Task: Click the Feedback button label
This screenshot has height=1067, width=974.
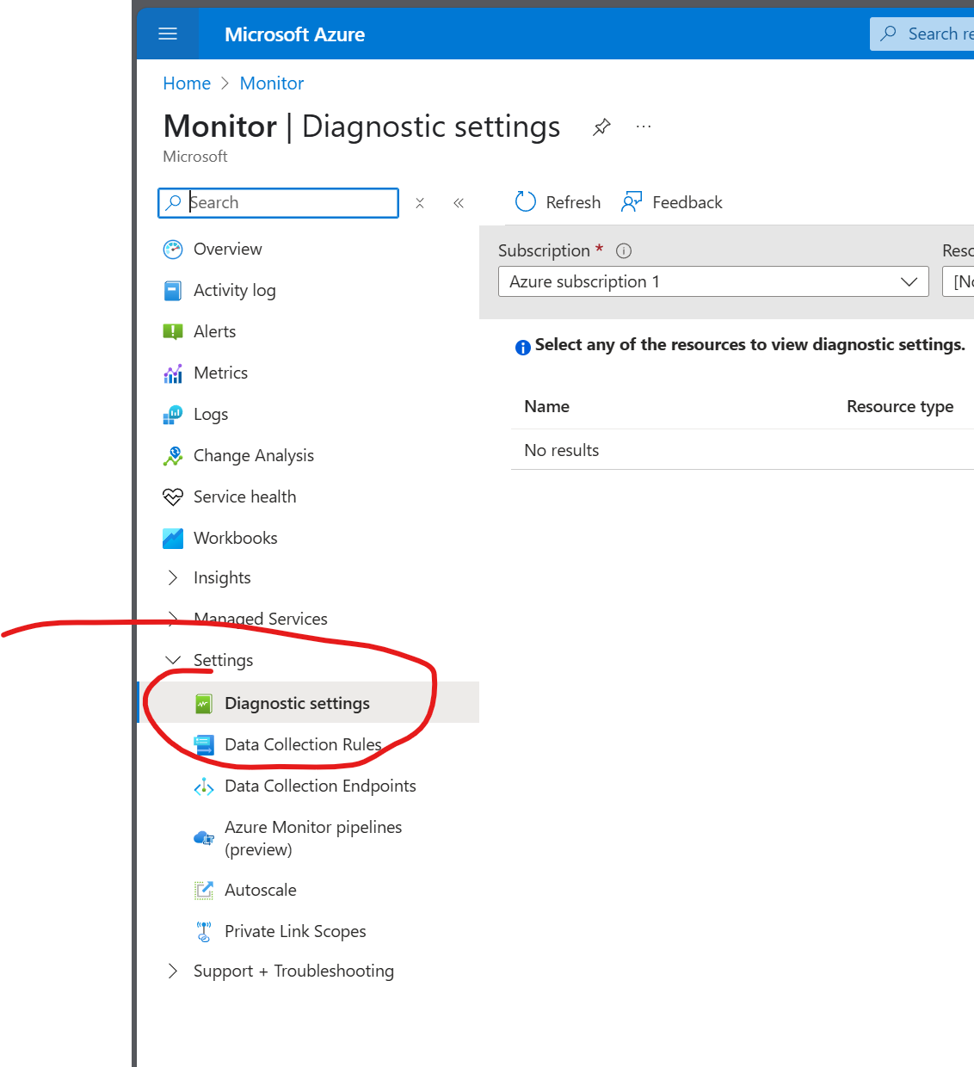Action: coord(687,202)
